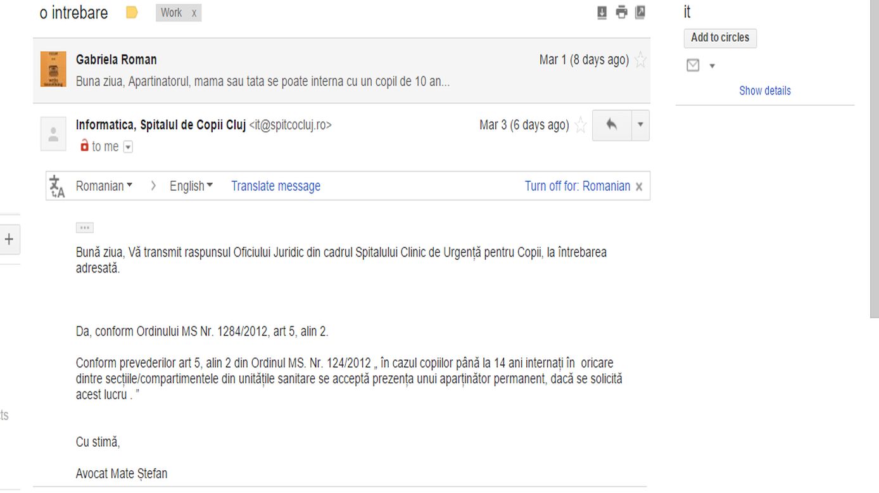Open Gabriela Roman collapsed message
This screenshot has height=493, width=879.
point(341,70)
